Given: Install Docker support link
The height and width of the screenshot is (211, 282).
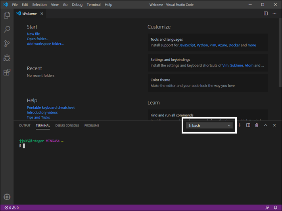Looking at the screenshot, I should tap(234, 45).
